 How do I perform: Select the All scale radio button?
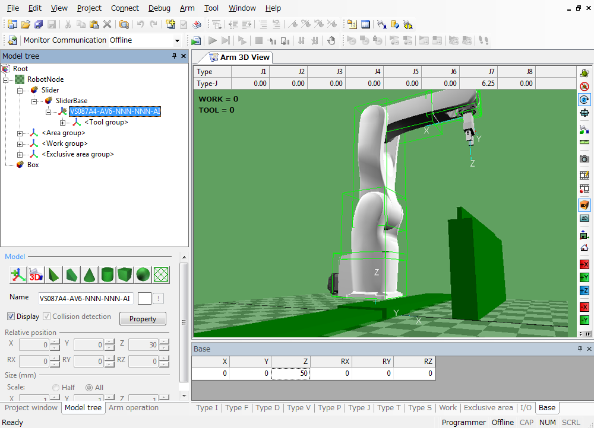click(x=90, y=388)
